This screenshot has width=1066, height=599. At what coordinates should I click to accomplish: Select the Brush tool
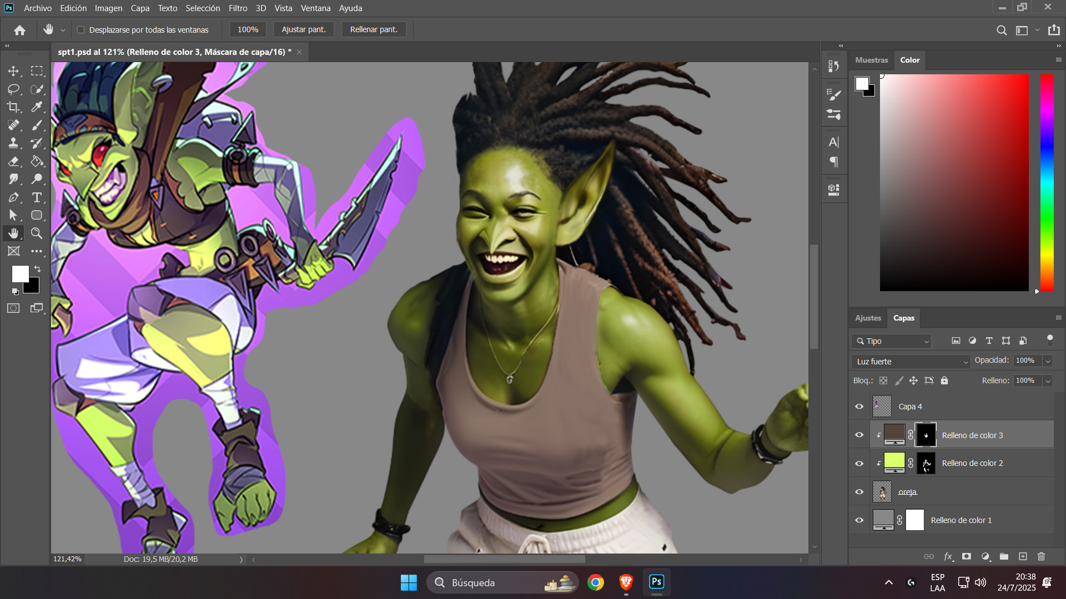tap(37, 125)
